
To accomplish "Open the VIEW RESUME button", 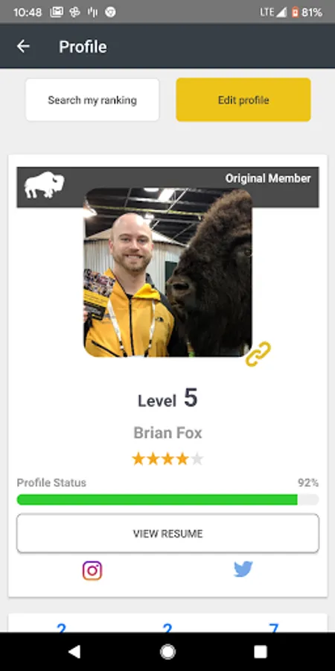I will 168,533.
